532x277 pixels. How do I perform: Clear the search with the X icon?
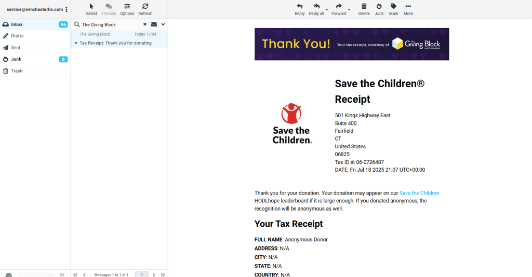coord(145,24)
